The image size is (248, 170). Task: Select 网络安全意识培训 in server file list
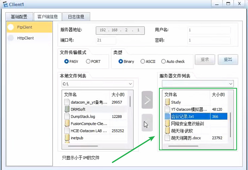[188, 124]
